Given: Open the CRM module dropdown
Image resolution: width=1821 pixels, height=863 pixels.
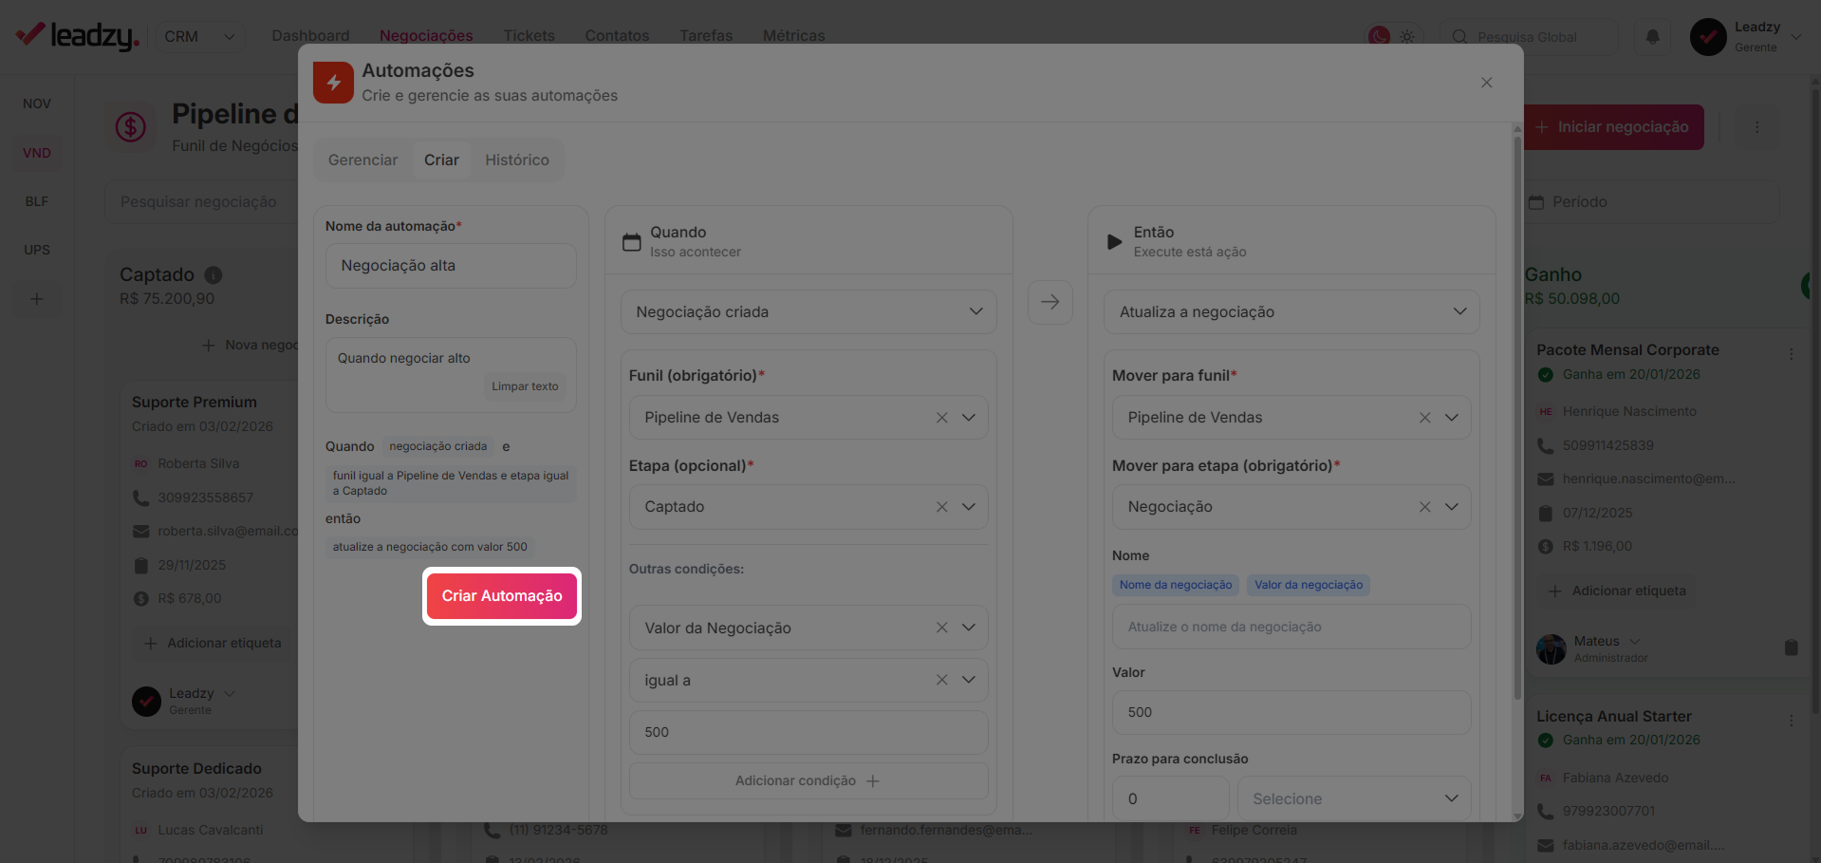Looking at the screenshot, I should click(199, 36).
